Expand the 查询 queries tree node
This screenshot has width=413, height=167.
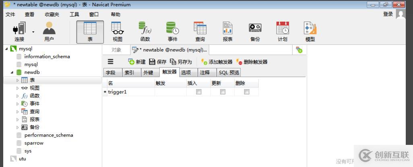click(x=18, y=112)
